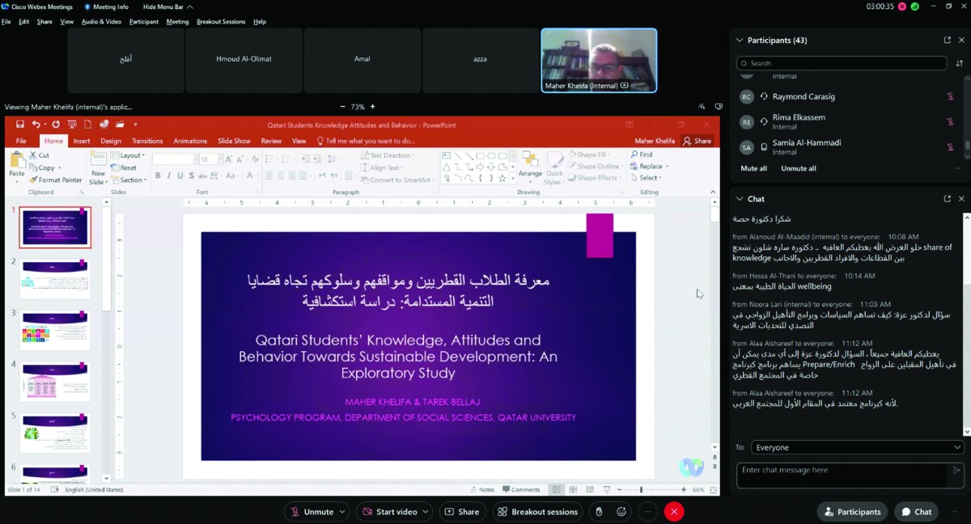971x524 pixels.
Task: Collapse the Participants panel
Action: [x=739, y=40]
